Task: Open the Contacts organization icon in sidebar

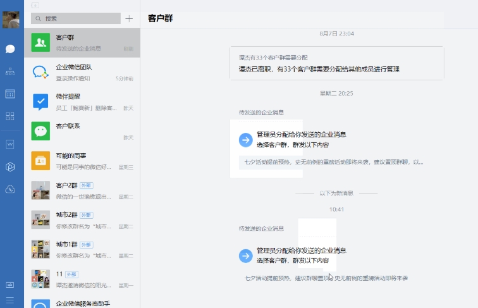Action: click(10, 71)
